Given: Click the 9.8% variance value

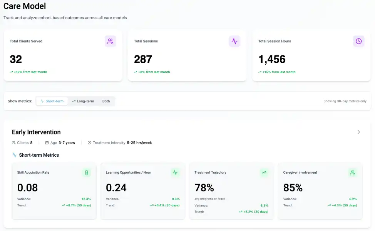Looking at the screenshot, I should pos(176,199).
